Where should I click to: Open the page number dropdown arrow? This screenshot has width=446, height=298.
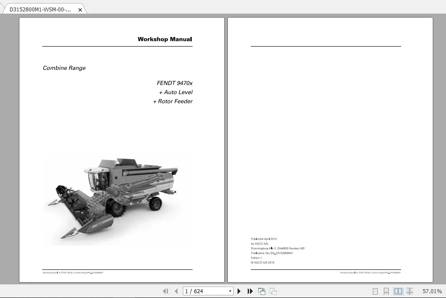[230, 291]
